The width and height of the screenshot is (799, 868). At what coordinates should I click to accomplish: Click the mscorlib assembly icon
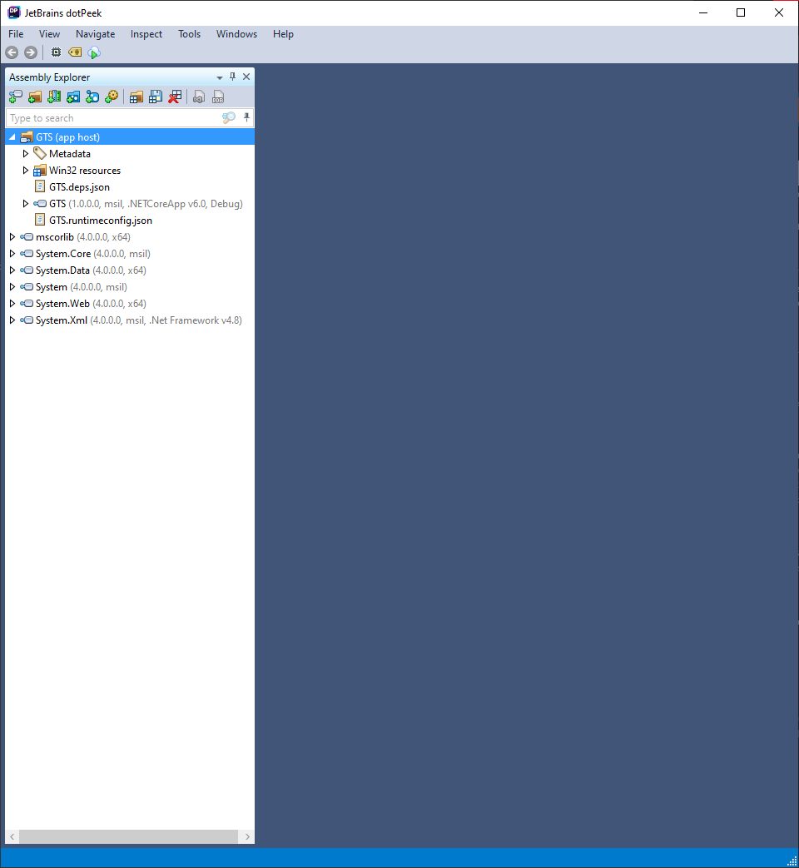point(27,237)
